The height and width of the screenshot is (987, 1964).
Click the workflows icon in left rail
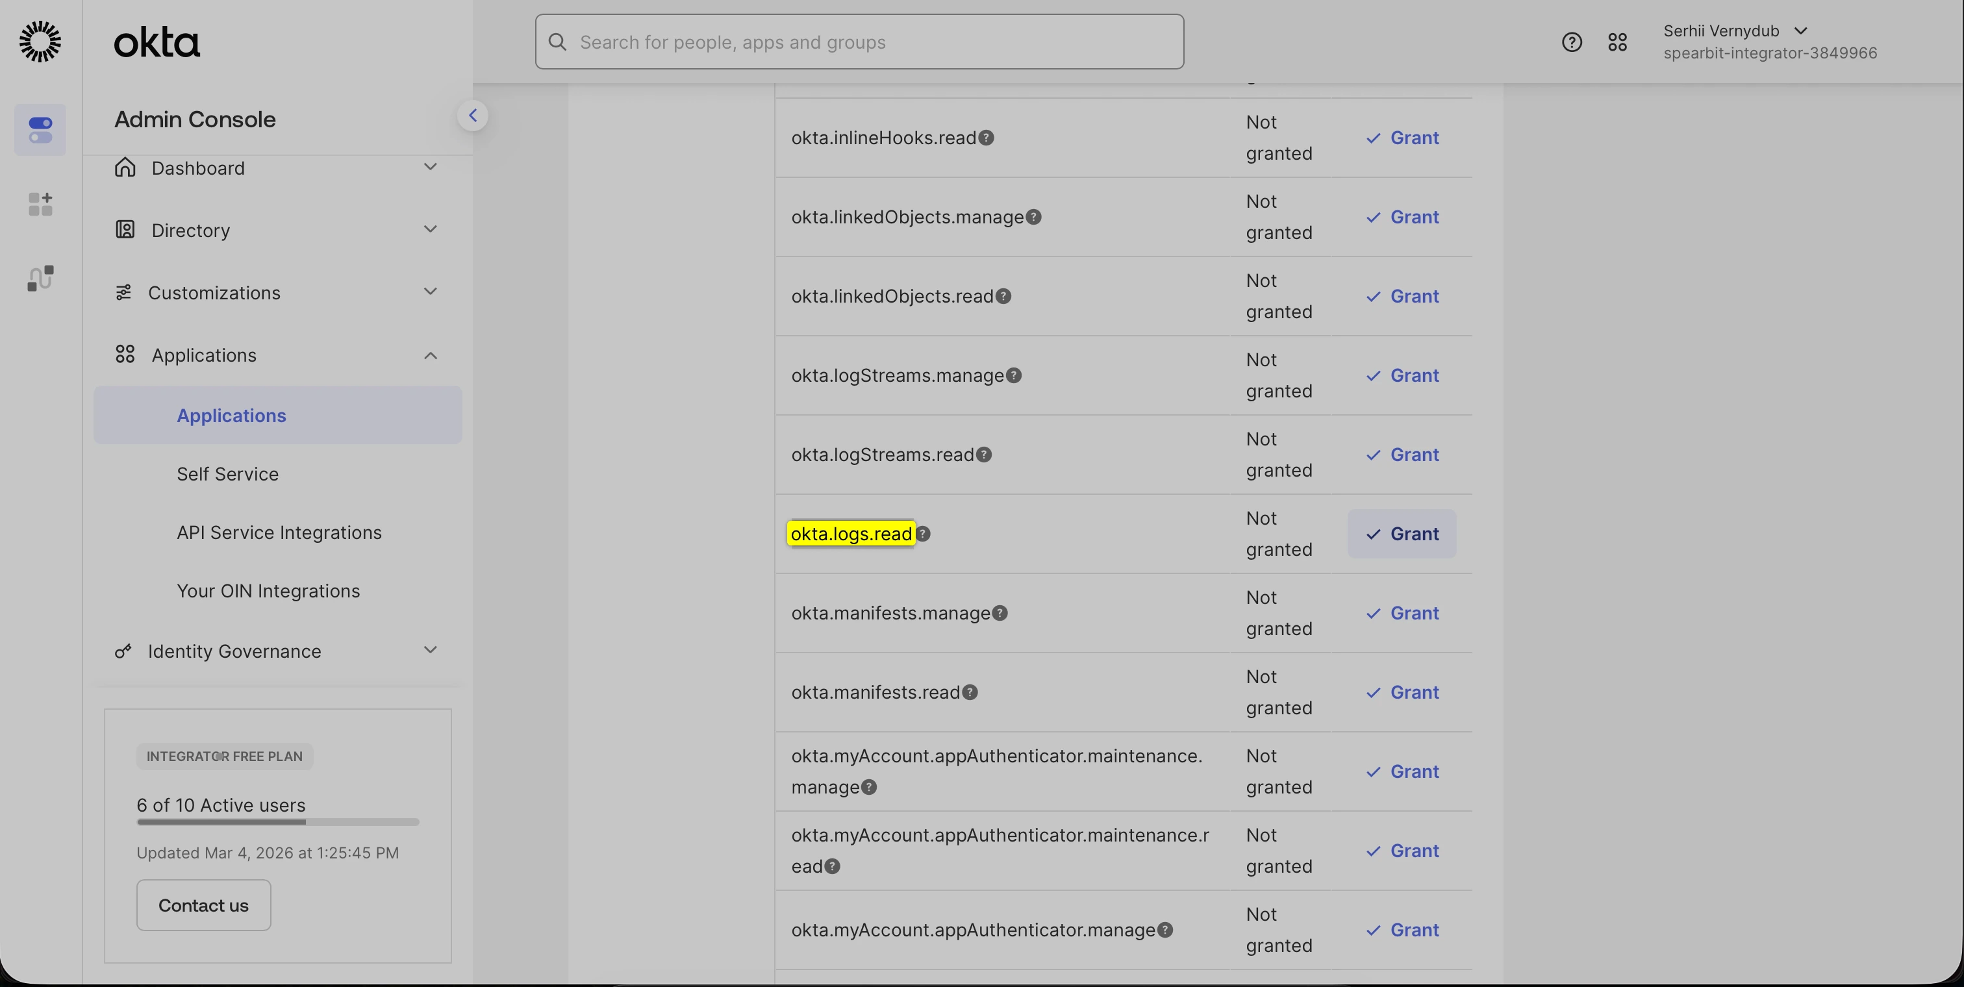[x=40, y=278]
